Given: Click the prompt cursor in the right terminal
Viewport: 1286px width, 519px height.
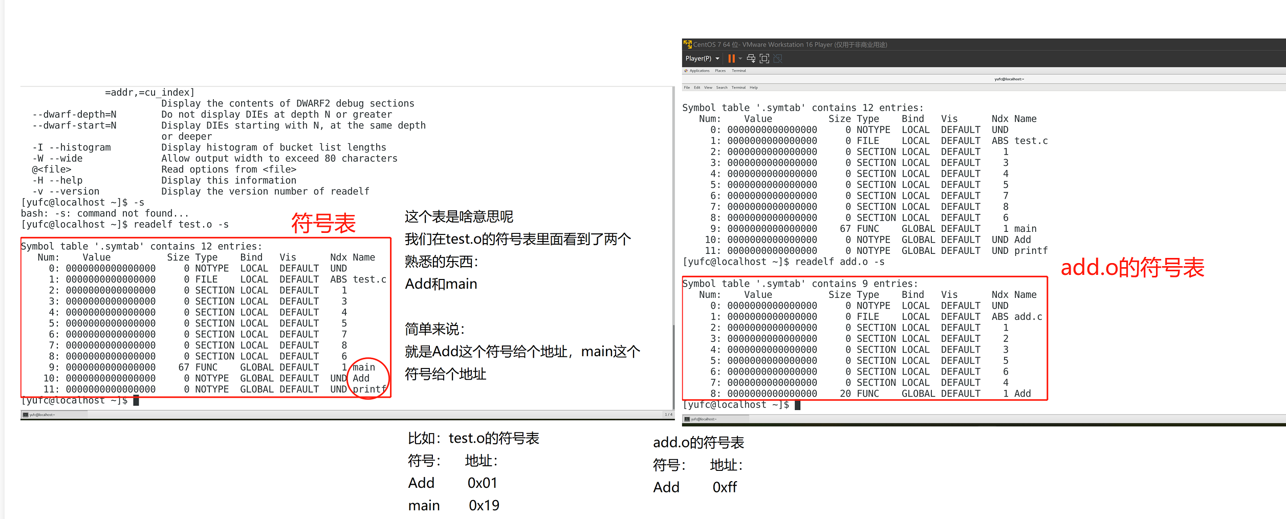Looking at the screenshot, I should tap(797, 405).
